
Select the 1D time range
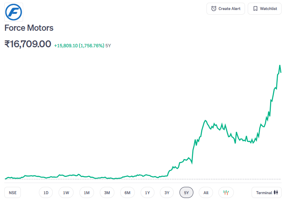point(46,193)
